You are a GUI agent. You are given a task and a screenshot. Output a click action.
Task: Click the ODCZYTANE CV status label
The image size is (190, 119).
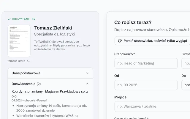click(24, 19)
